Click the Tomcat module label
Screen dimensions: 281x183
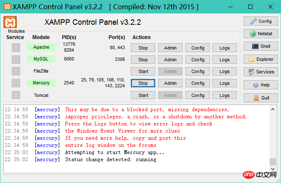[41, 95]
